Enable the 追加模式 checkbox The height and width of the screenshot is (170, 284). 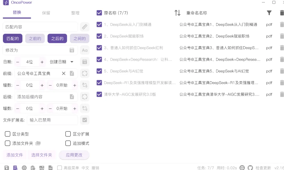coord(68,143)
